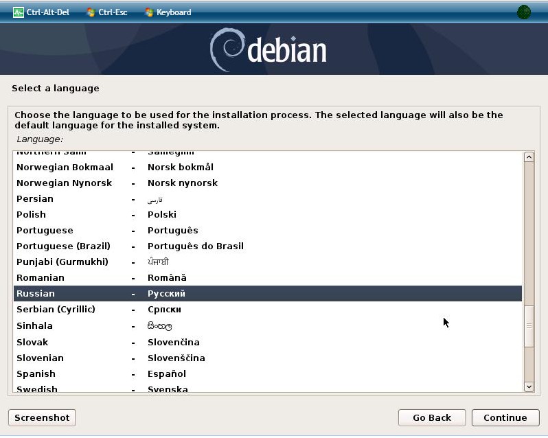Click the Ctrl-Alt-Del monitor icon

click(x=18, y=12)
